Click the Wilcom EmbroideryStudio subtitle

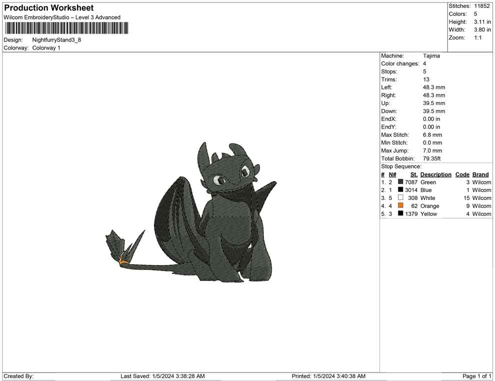click(x=62, y=17)
